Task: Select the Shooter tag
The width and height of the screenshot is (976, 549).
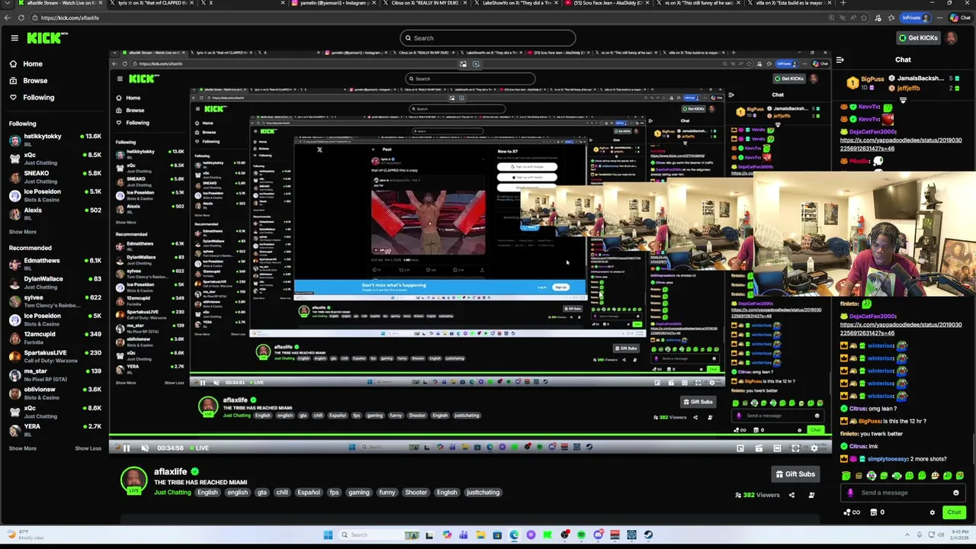Action: coord(416,493)
